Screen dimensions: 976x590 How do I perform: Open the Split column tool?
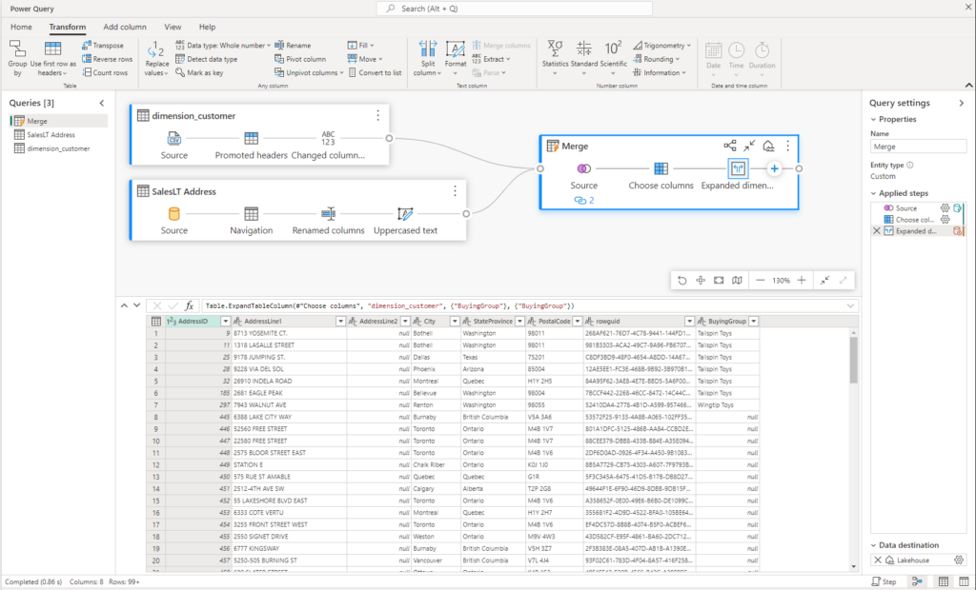pos(428,59)
